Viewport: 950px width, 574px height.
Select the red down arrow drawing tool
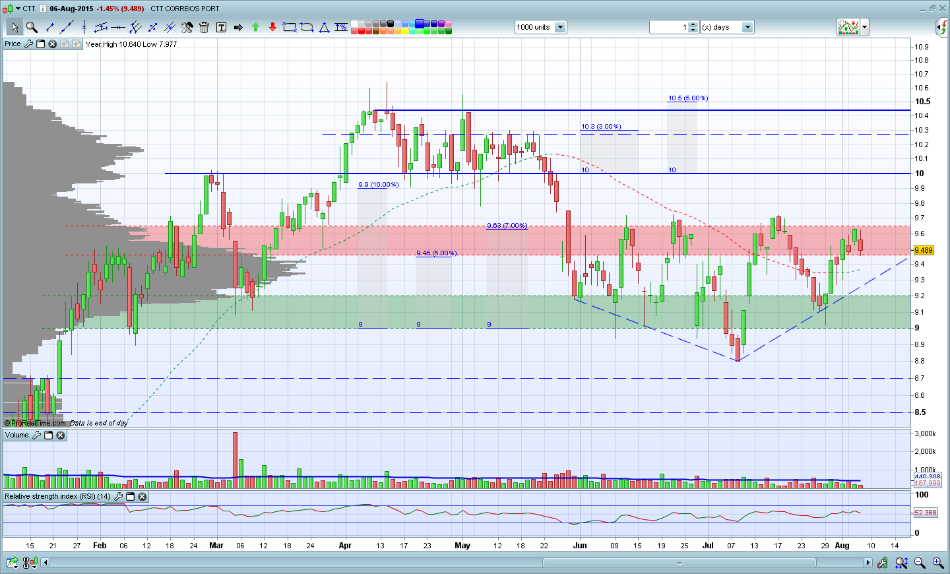272,27
